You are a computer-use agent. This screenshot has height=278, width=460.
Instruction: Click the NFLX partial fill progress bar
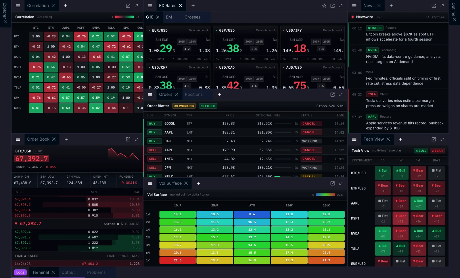coord(283,177)
